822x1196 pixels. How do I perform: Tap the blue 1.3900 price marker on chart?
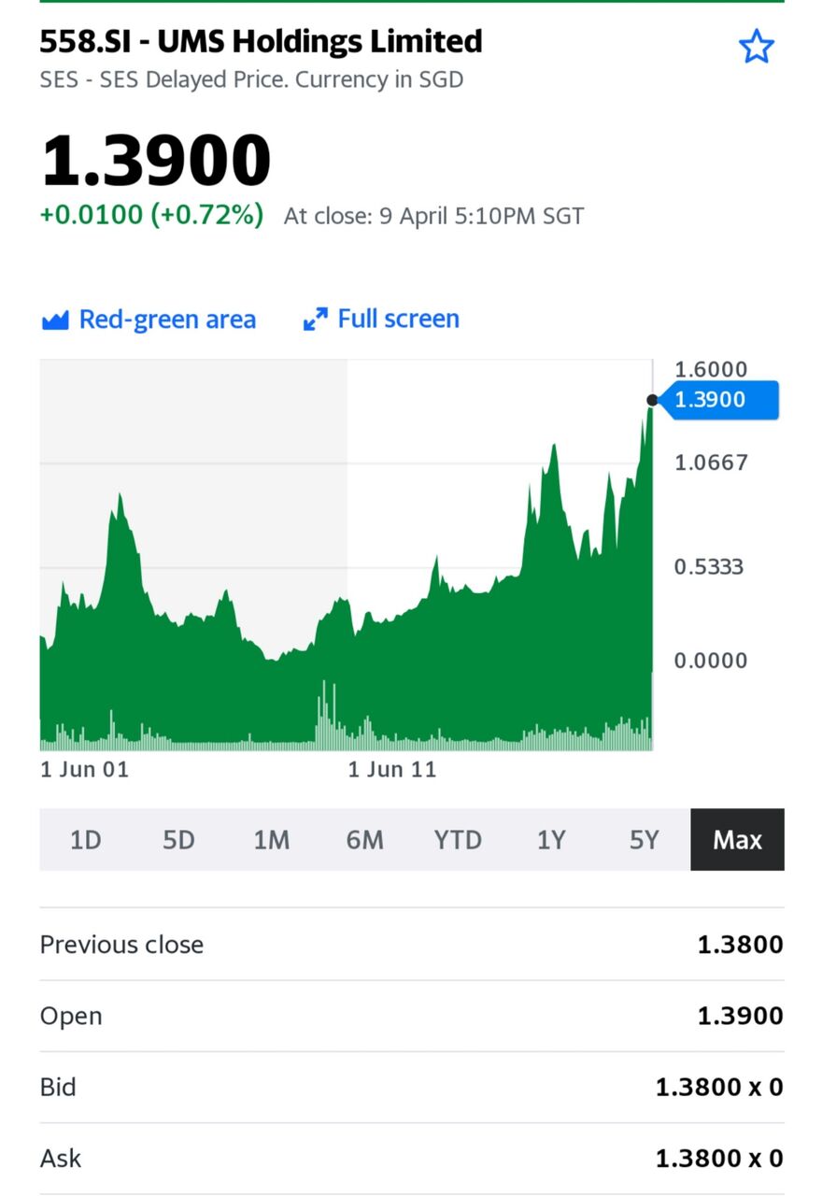click(719, 400)
